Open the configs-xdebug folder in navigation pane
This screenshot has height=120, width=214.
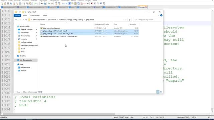pyautogui.click(x=26, y=42)
